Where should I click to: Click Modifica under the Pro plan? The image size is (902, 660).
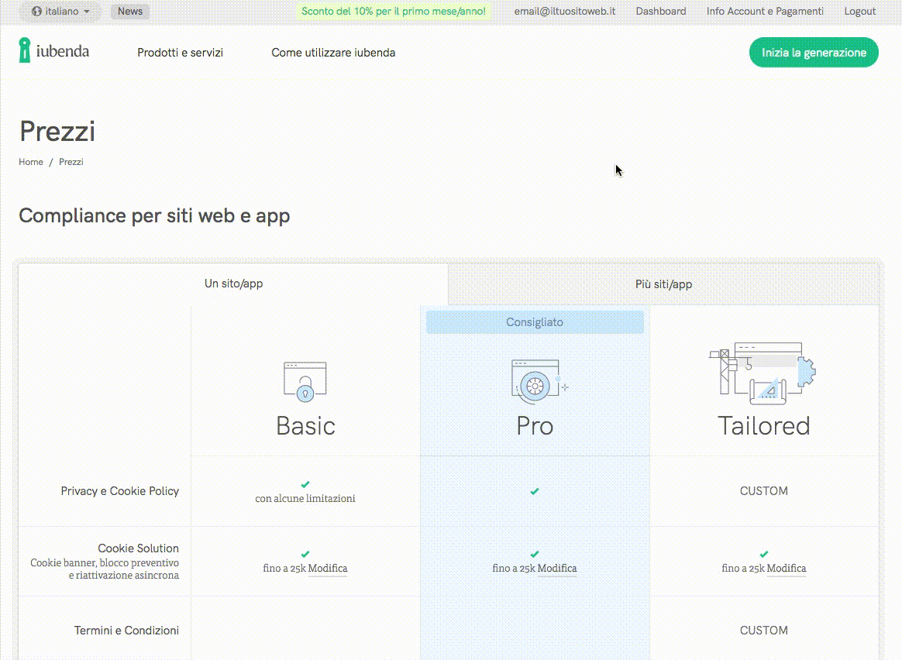pos(557,569)
